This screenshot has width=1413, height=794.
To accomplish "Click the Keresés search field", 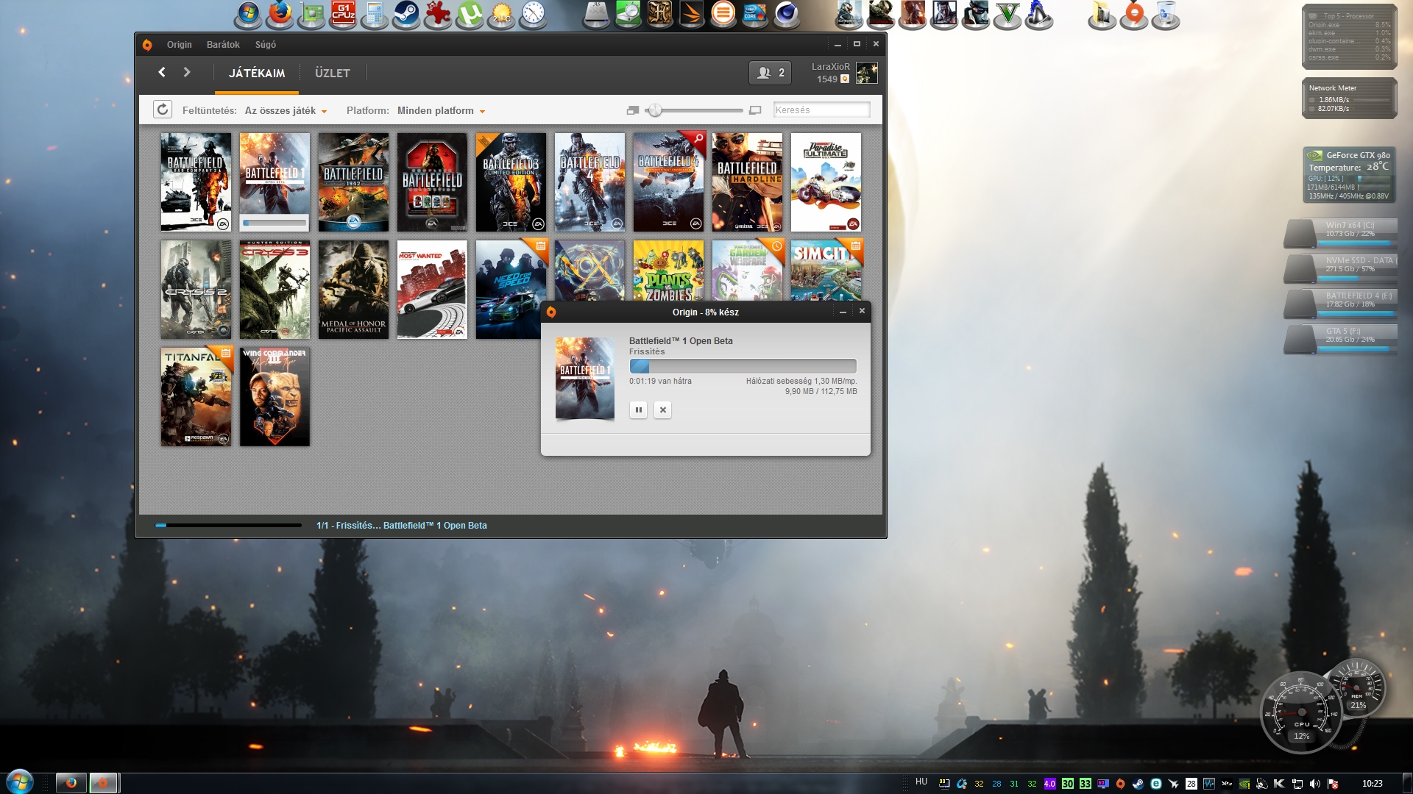I will [x=821, y=110].
